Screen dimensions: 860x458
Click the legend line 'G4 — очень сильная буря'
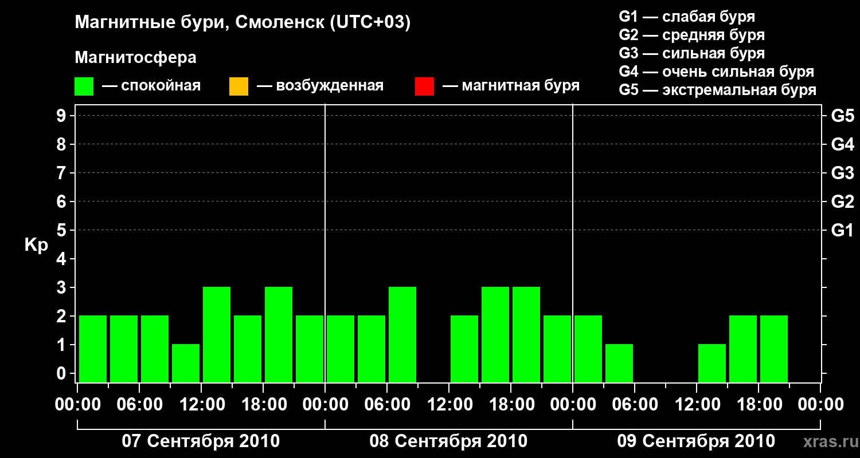[716, 72]
